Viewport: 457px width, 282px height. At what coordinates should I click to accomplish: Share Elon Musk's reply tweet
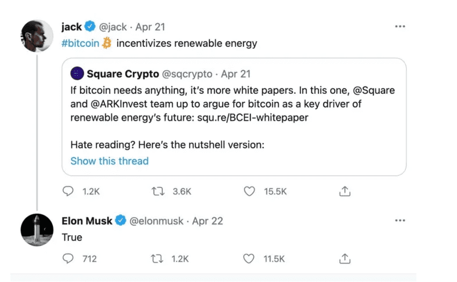[x=344, y=258]
